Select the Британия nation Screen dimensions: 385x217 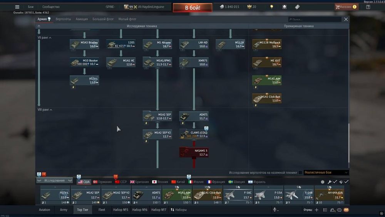click(139, 182)
